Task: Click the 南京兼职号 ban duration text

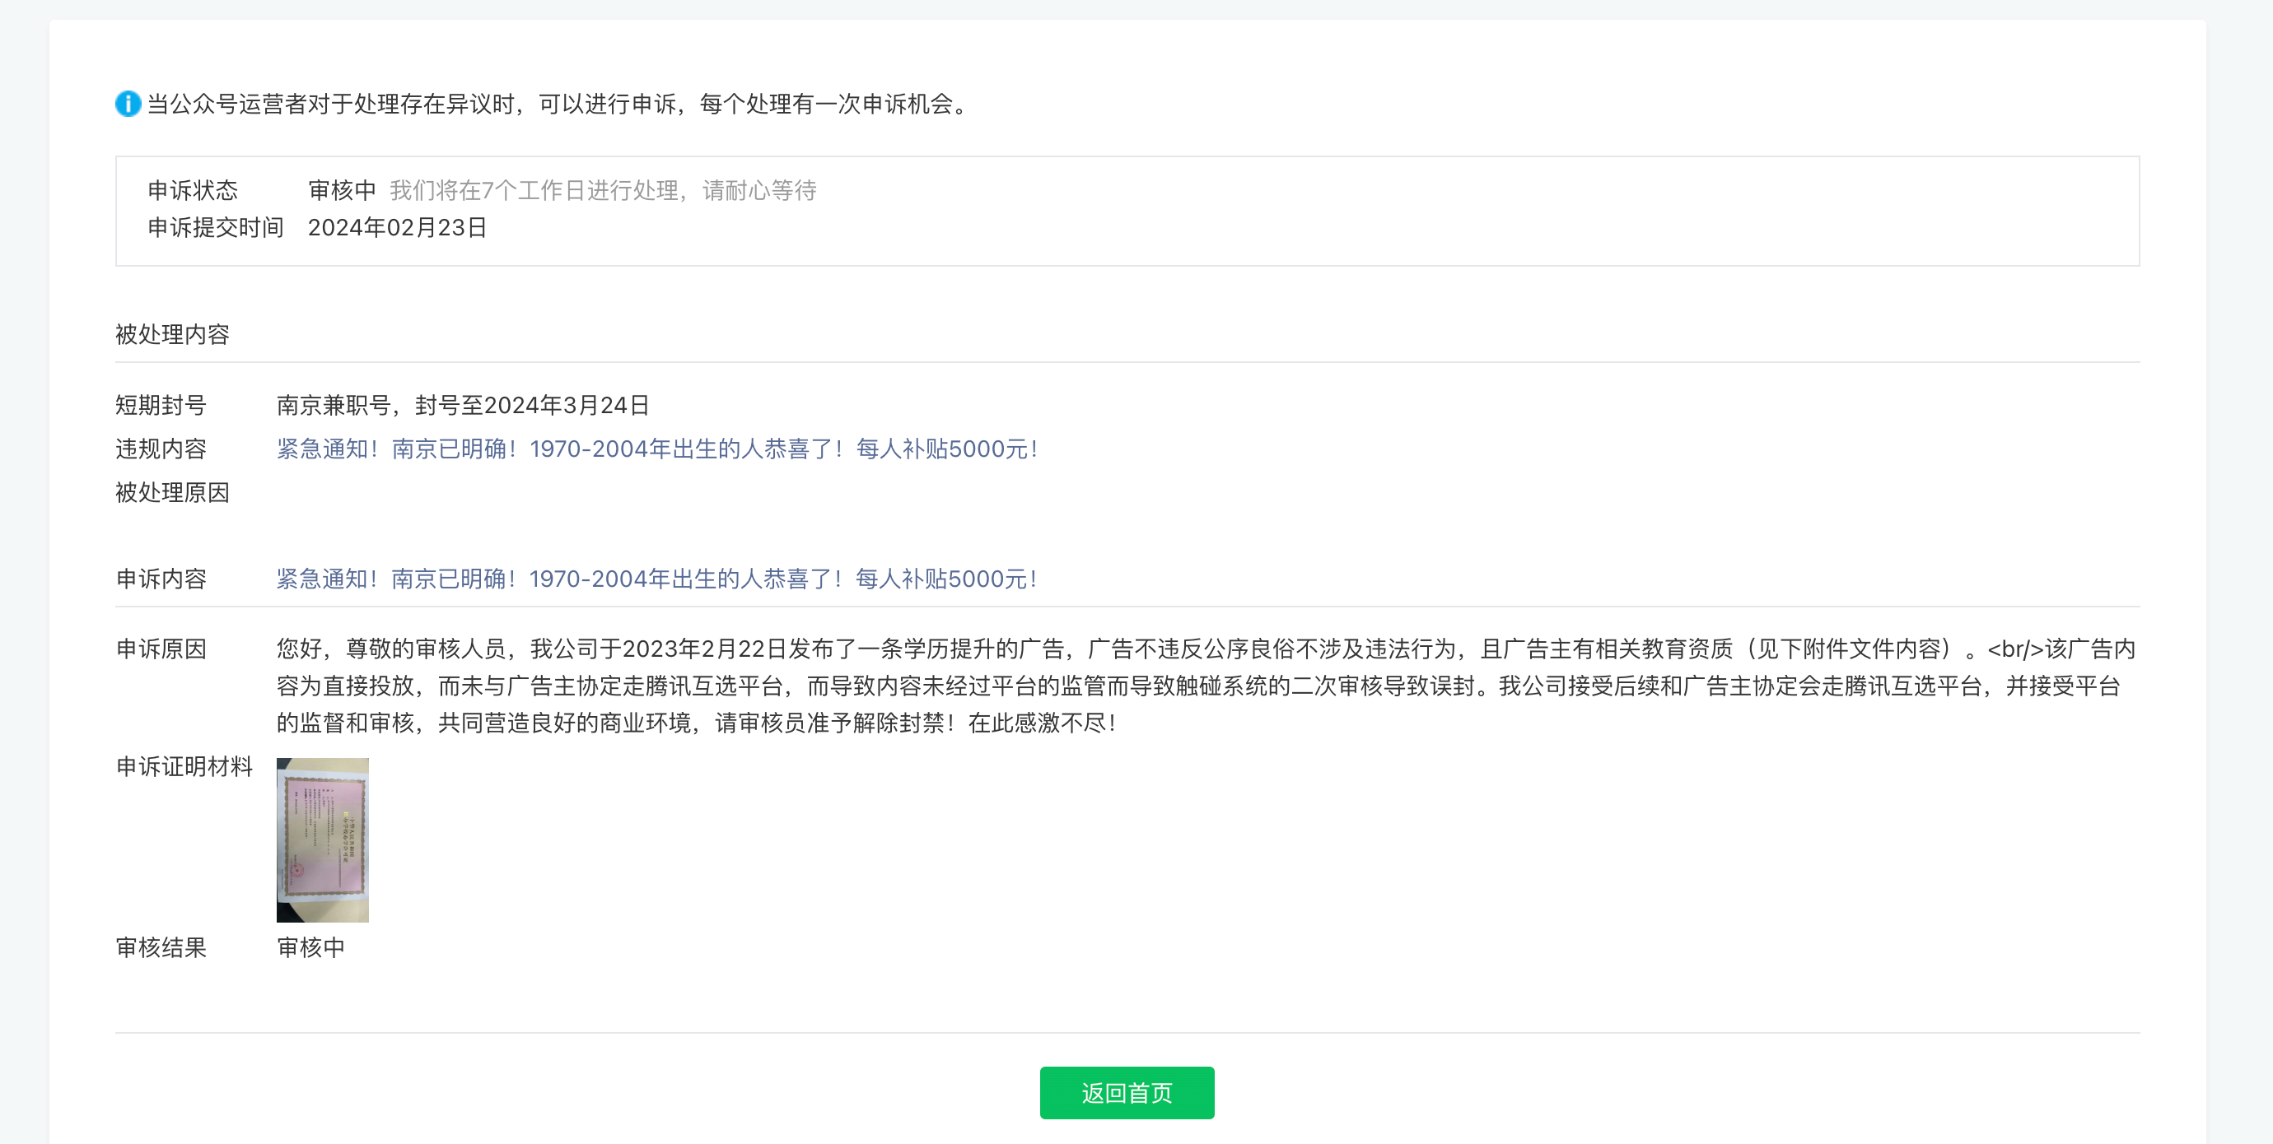Action: [x=462, y=406]
